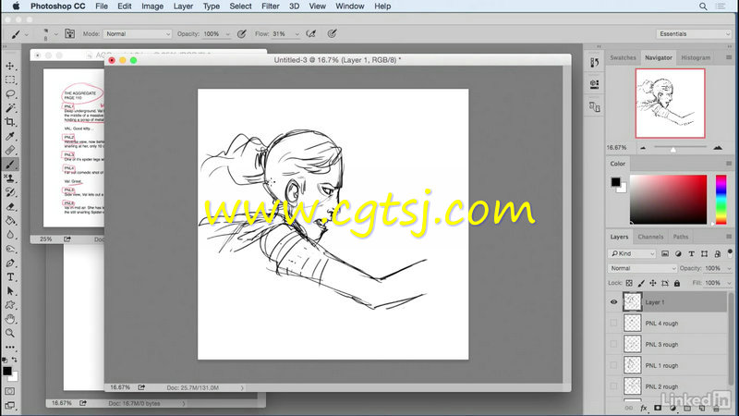Open the Apple menu
The height and width of the screenshot is (416, 739).
[x=16, y=6]
